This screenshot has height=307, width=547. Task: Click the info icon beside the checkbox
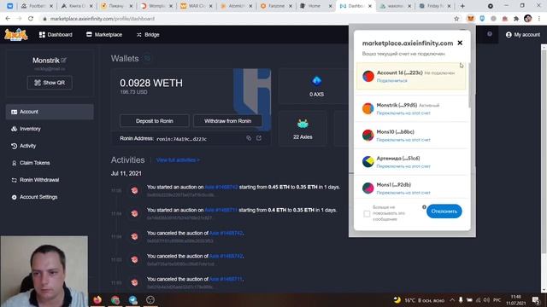click(x=424, y=207)
